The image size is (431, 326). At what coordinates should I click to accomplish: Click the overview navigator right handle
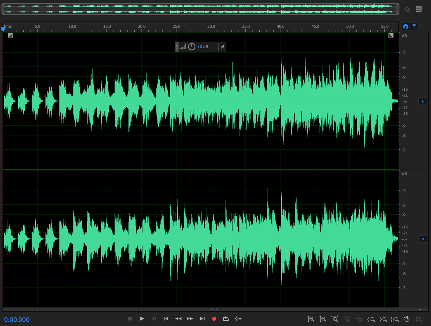pyautogui.click(x=398, y=9)
